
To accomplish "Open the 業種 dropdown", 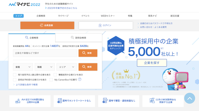I will point(23,67).
